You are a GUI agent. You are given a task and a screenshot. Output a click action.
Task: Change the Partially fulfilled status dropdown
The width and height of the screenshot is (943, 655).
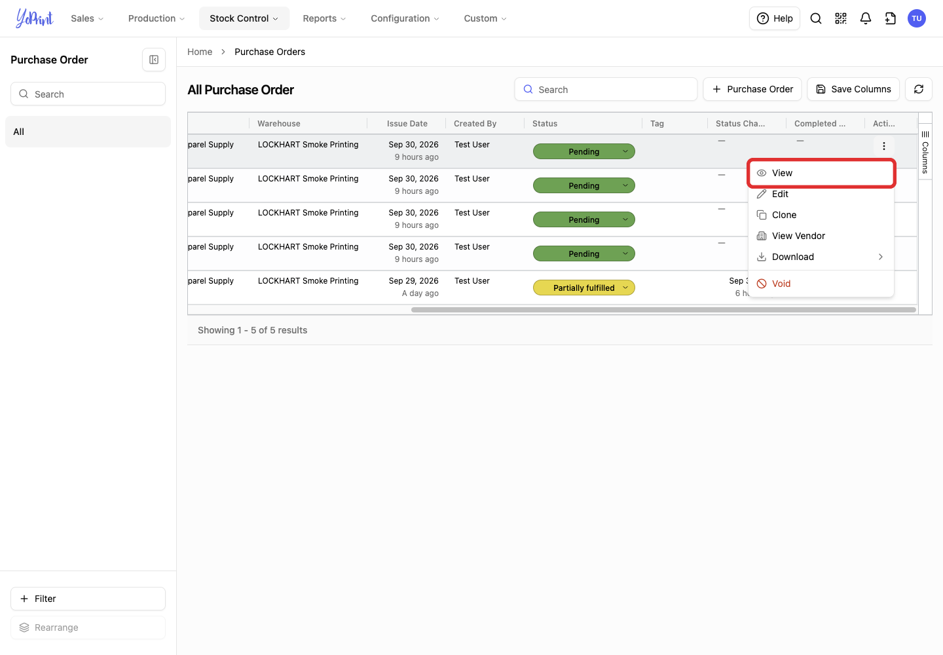584,288
